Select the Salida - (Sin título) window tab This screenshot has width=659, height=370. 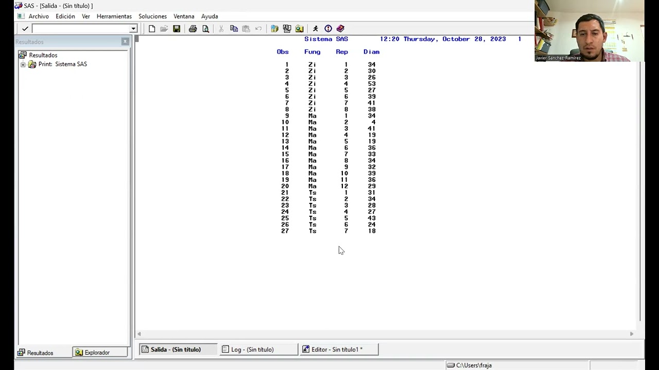point(178,349)
